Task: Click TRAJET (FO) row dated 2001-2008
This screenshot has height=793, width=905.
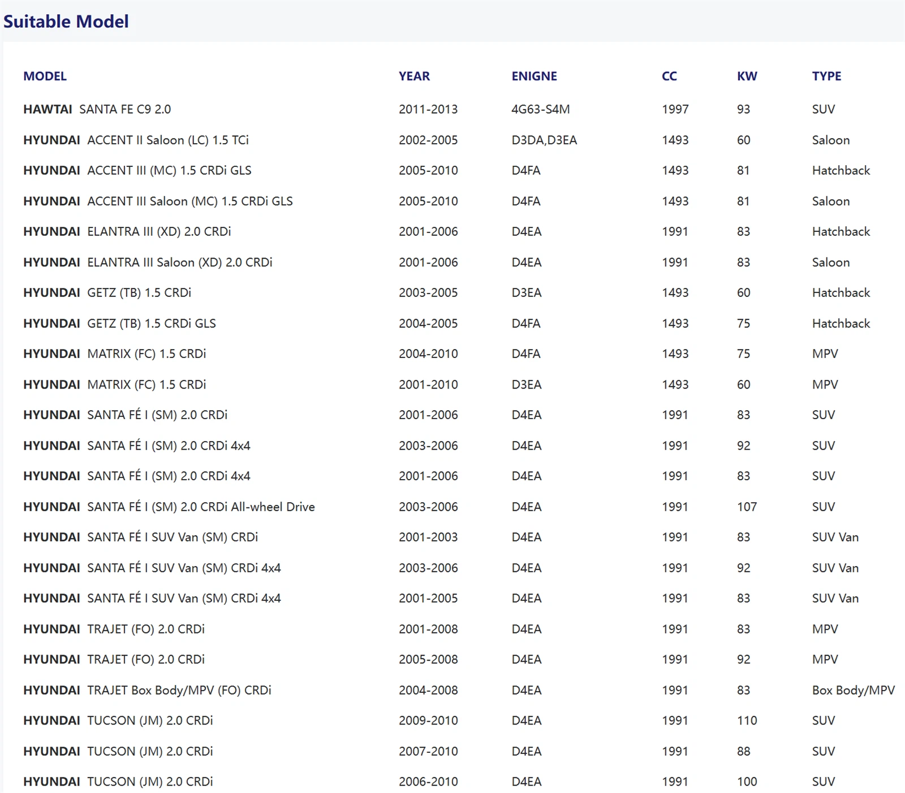Action: (453, 629)
